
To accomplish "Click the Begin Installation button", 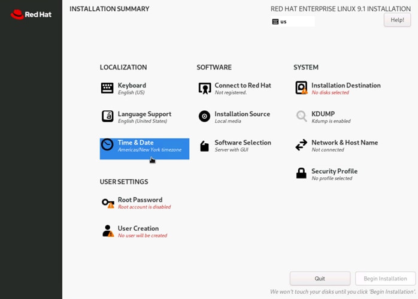I will (385, 279).
